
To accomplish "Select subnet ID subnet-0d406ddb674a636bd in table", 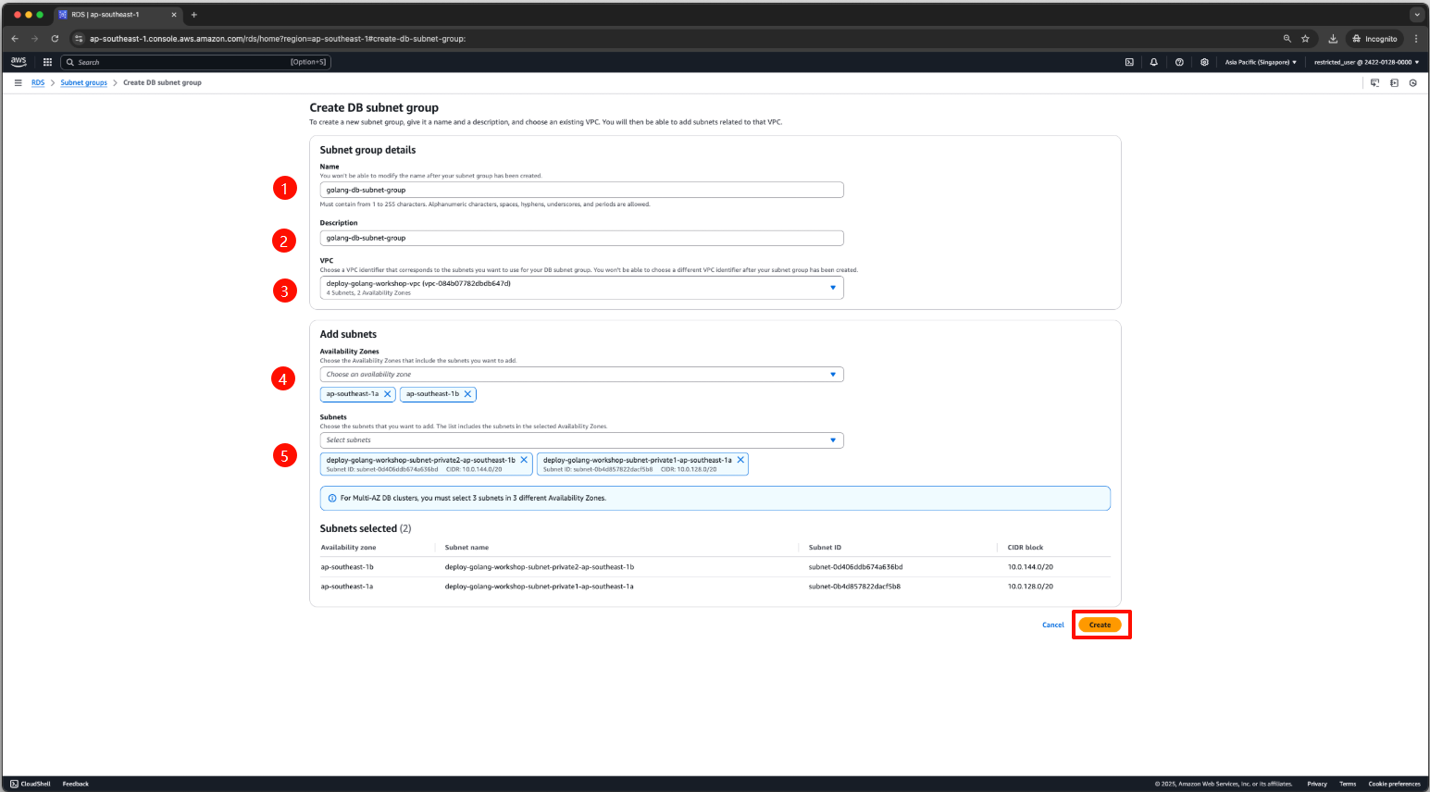I will tap(855, 566).
